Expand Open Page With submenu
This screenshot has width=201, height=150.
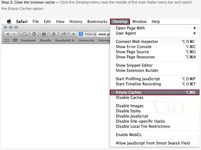coord(155,28)
